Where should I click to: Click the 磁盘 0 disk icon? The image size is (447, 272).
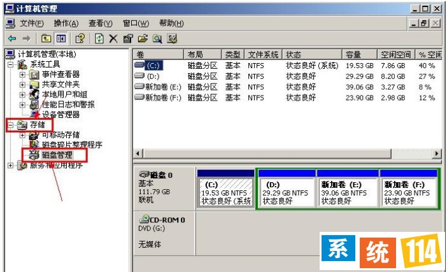145,174
